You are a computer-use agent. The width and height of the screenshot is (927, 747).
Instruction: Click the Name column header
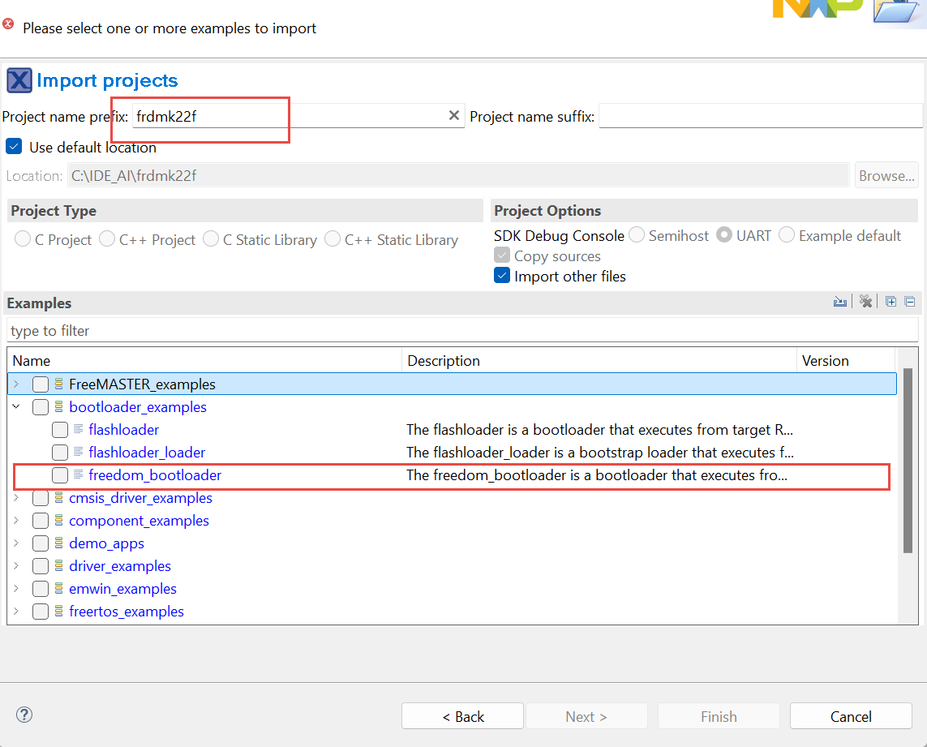click(x=203, y=361)
